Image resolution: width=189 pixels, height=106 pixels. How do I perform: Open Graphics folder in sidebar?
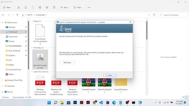(x=12, y=55)
